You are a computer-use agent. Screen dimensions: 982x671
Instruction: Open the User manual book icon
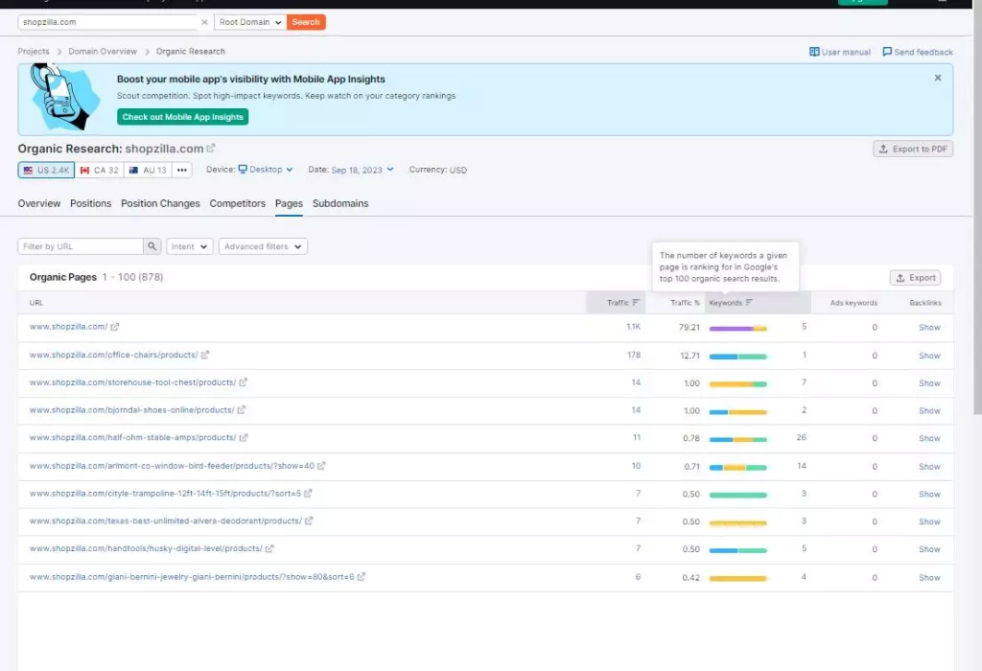tap(814, 52)
